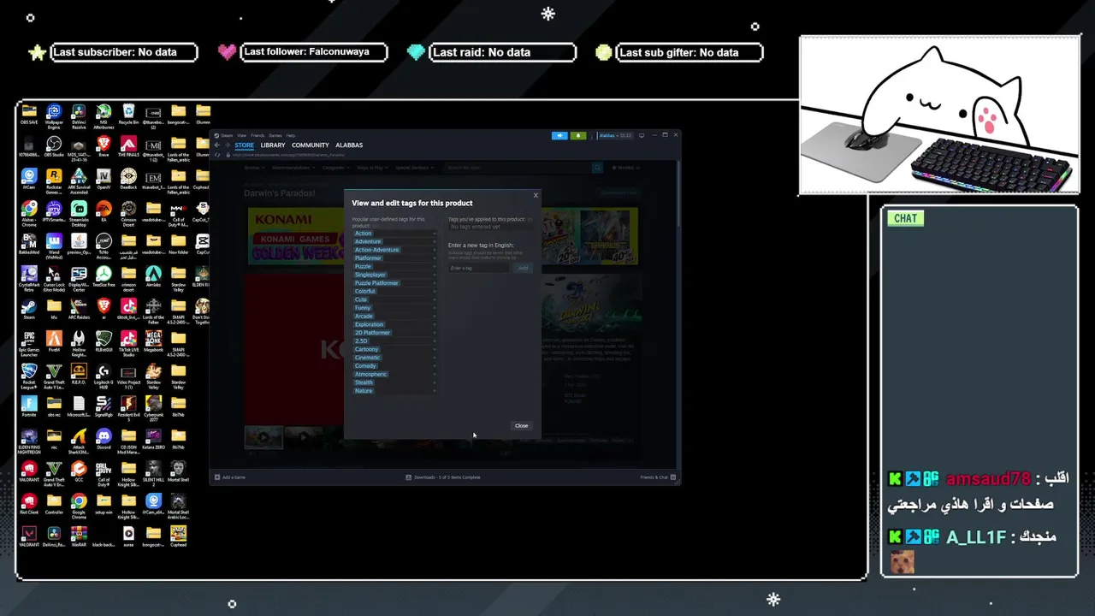Viewport: 1095px width, 616px height.
Task: Click TikTok LIVE Studio icon
Action: 128,344
